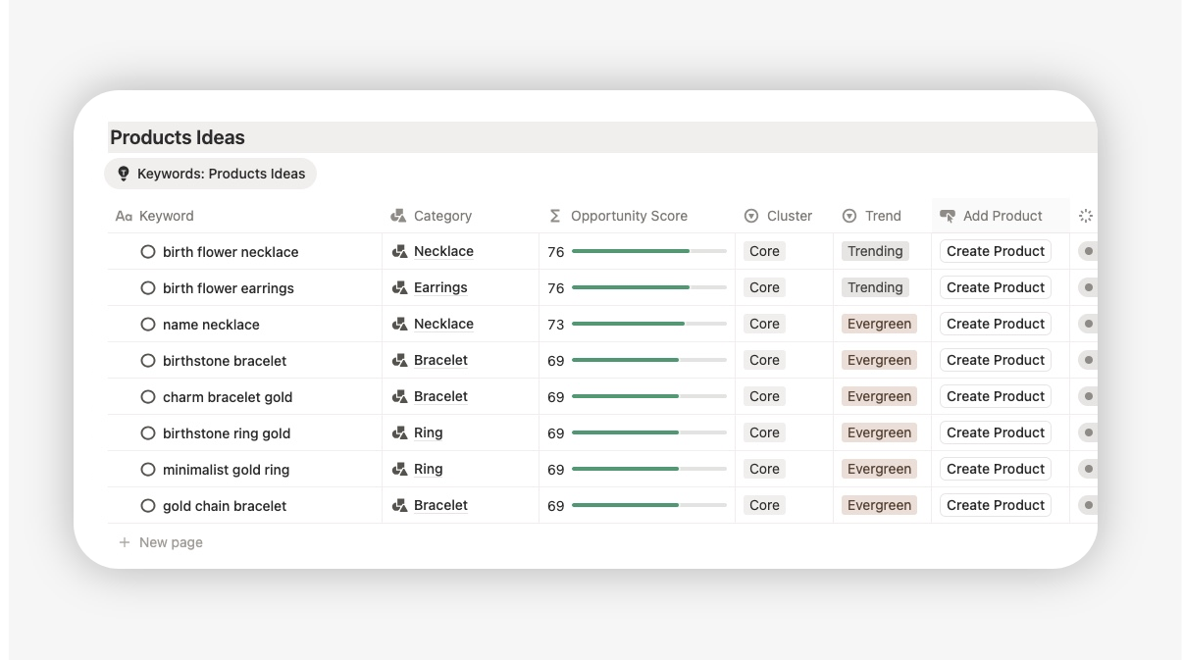The image size is (1182, 660).
Task: Toggle the grey switch in birth flower earrings row
Action: coord(1087,288)
